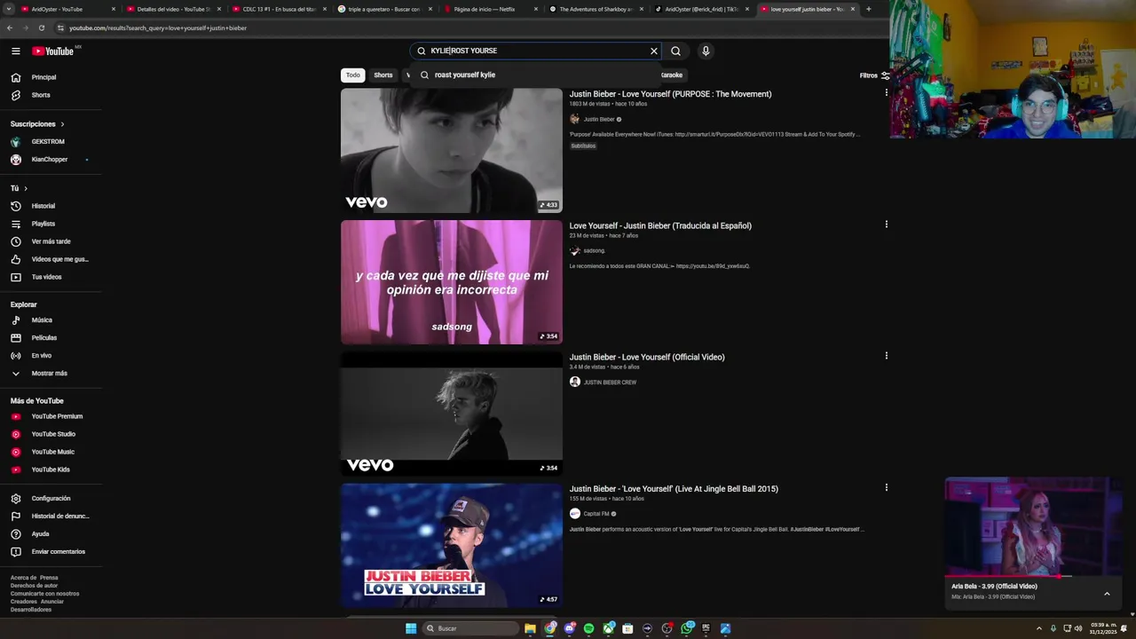Open YouTube Kids link
The height and width of the screenshot is (639, 1136).
point(51,469)
